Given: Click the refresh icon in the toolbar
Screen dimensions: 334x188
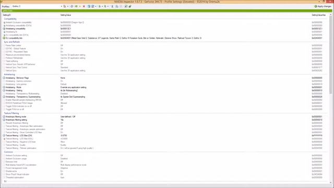Looking at the screenshot, I should pos(71,6).
